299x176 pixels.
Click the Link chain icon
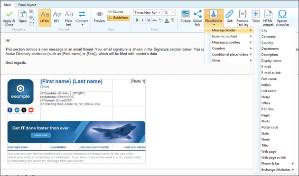229,14
